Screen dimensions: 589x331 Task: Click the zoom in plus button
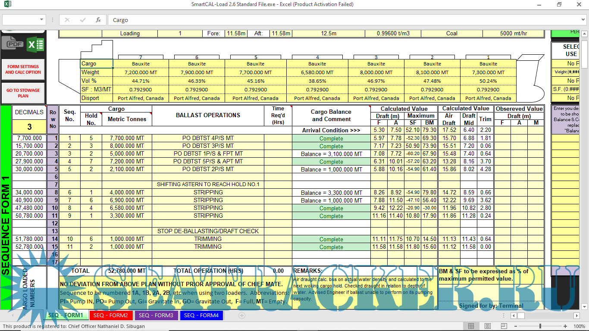(565, 326)
